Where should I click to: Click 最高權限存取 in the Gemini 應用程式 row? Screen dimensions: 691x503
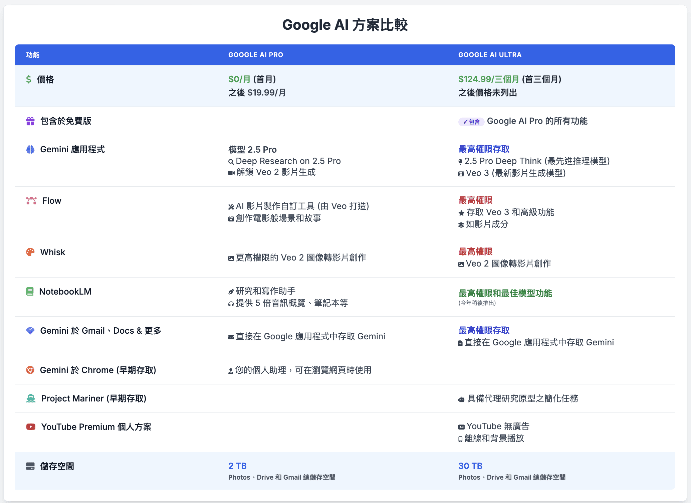point(484,149)
